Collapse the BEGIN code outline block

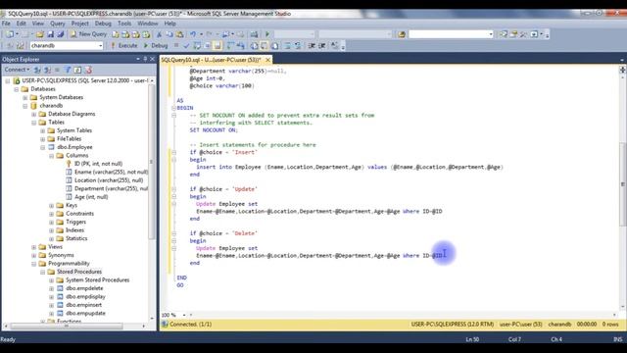pyautogui.click(x=174, y=108)
